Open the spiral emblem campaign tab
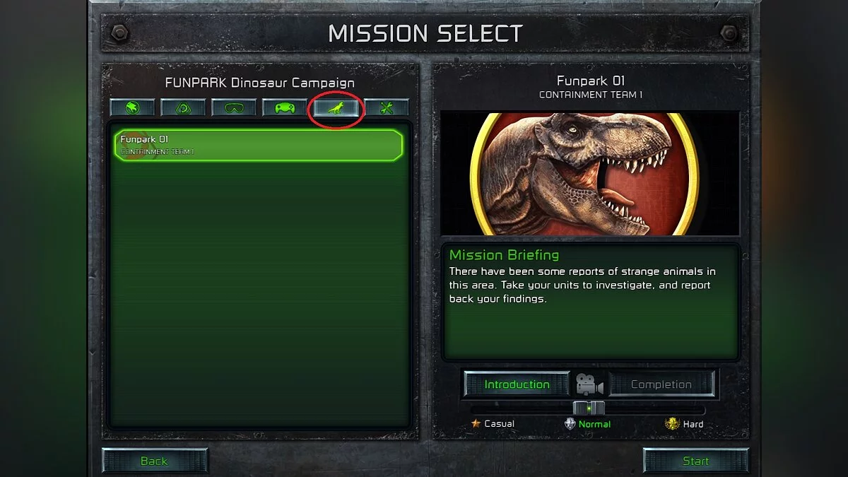This screenshot has width=848, height=477. [183, 108]
